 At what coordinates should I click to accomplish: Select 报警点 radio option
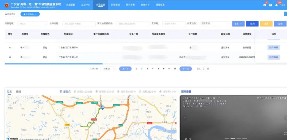(x=65, y=92)
